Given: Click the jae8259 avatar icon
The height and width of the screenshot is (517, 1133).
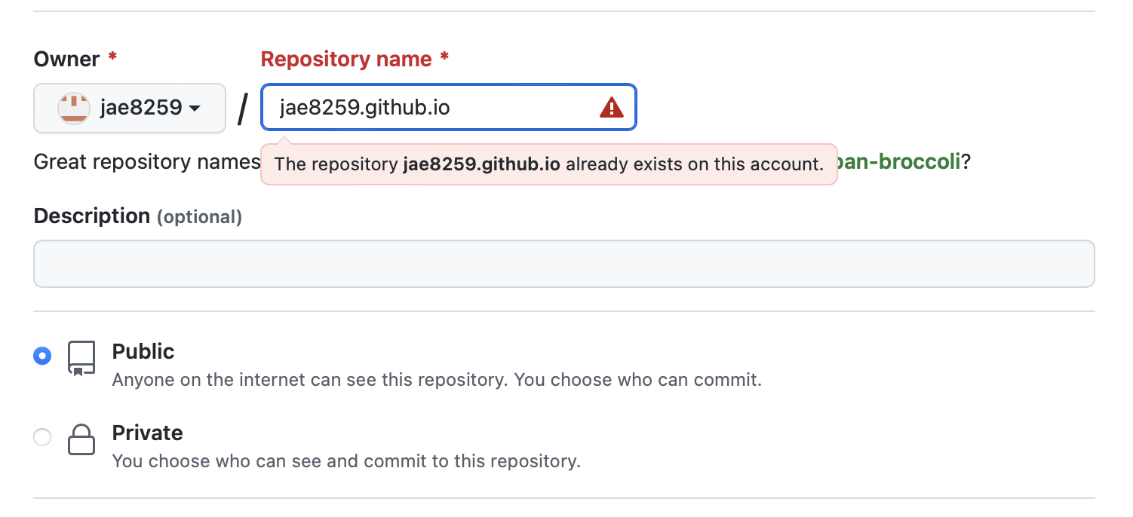Looking at the screenshot, I should pyautogui.click(x=74, y=109).
